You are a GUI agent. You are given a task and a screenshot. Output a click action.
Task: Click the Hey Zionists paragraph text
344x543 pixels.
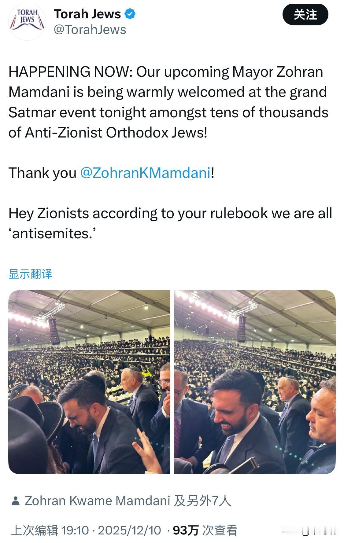170,223
